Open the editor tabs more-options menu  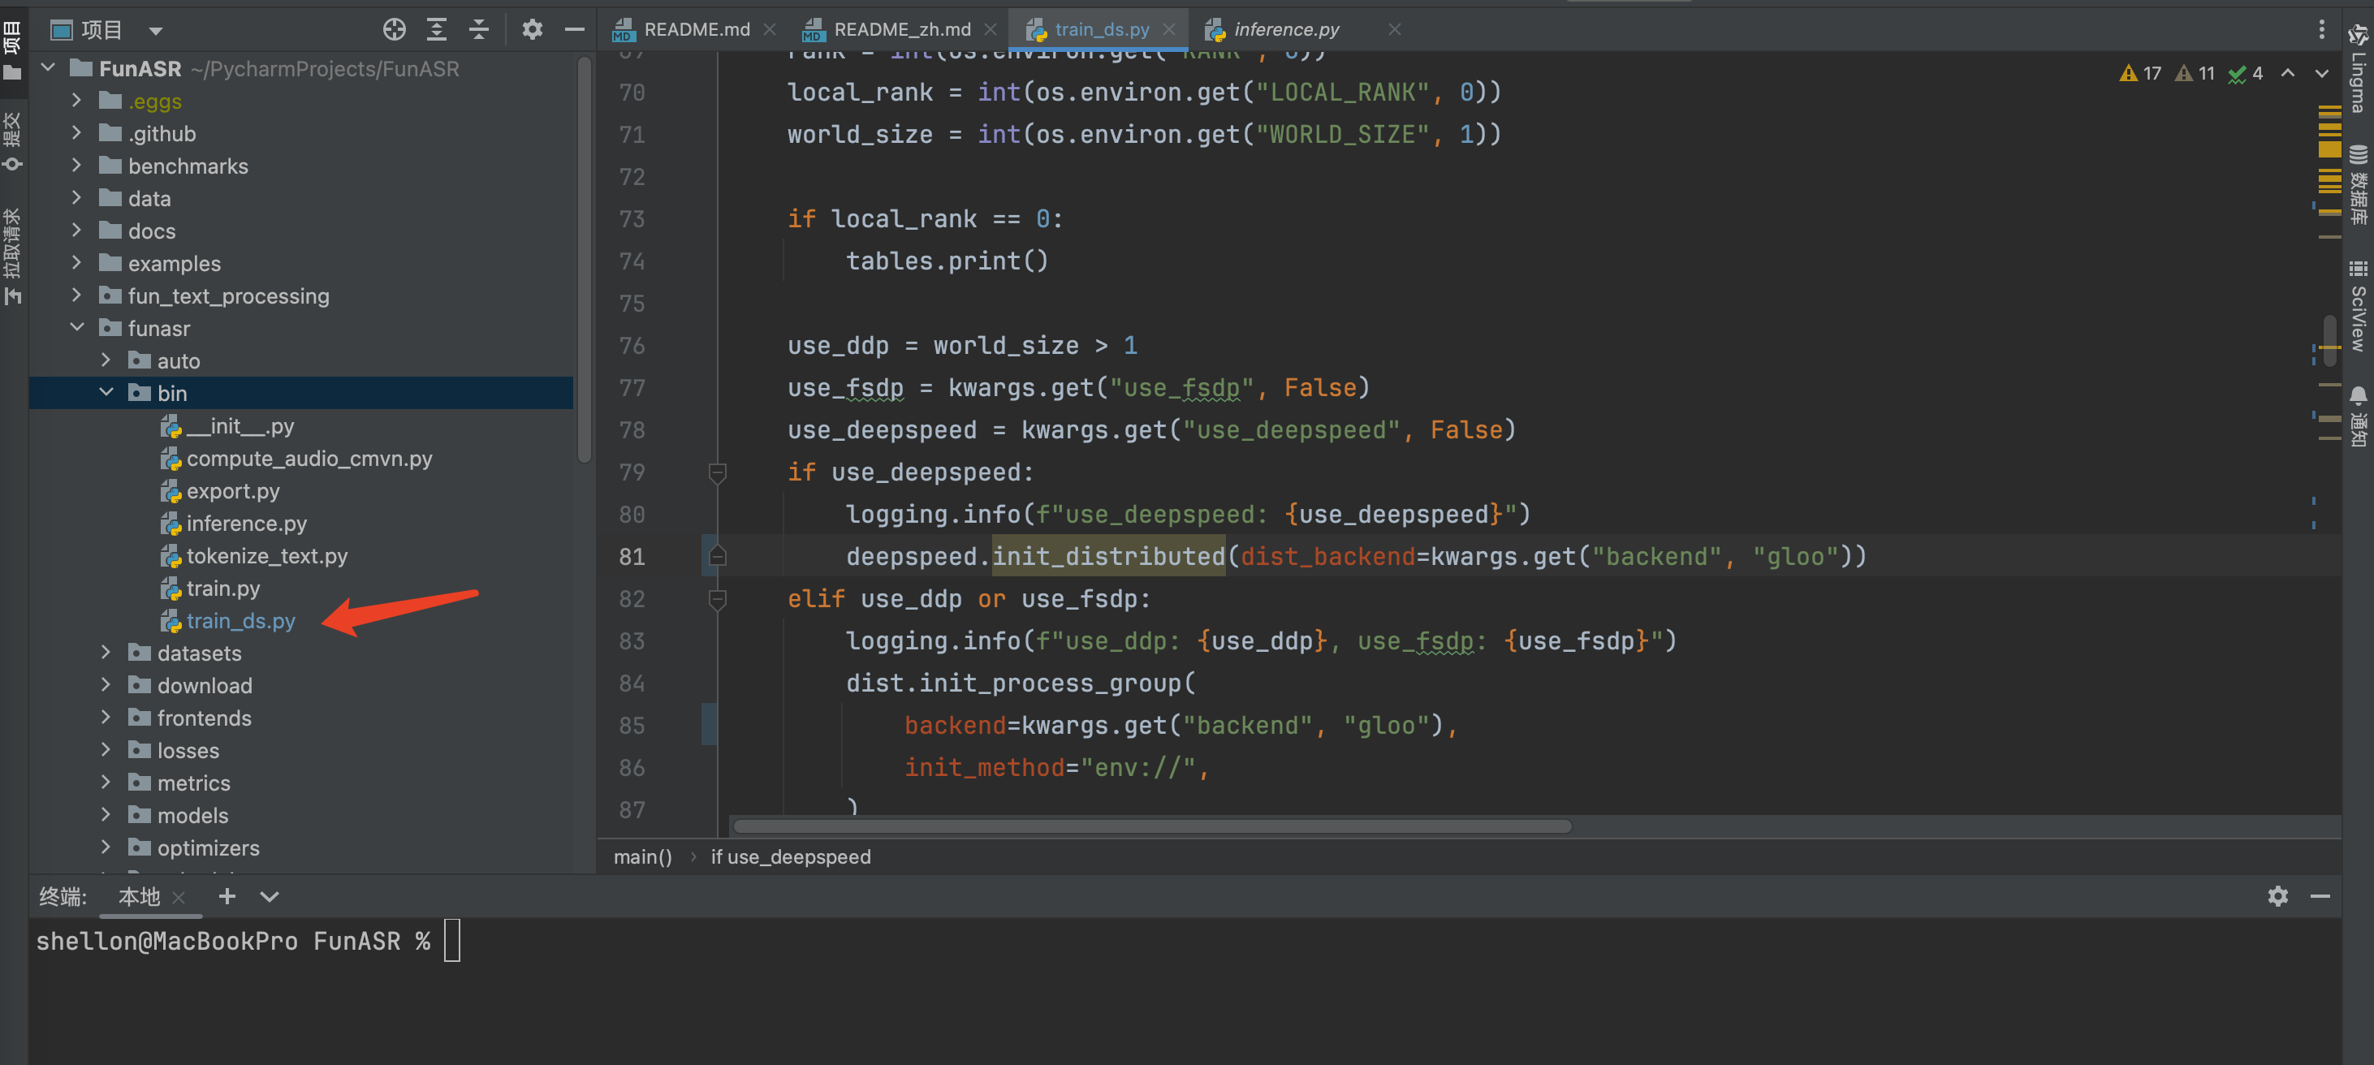(2320, 29)
